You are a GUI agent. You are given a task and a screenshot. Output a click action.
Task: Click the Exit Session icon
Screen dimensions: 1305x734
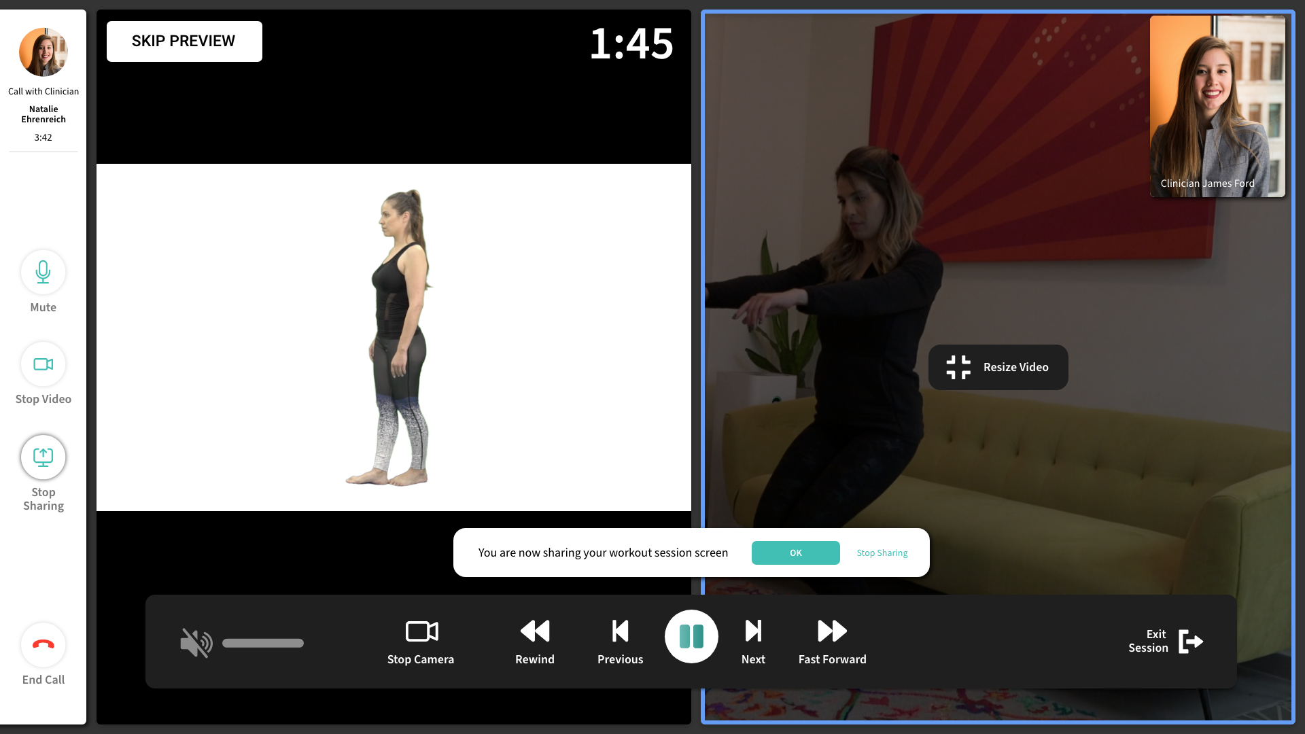(1190, 642)
